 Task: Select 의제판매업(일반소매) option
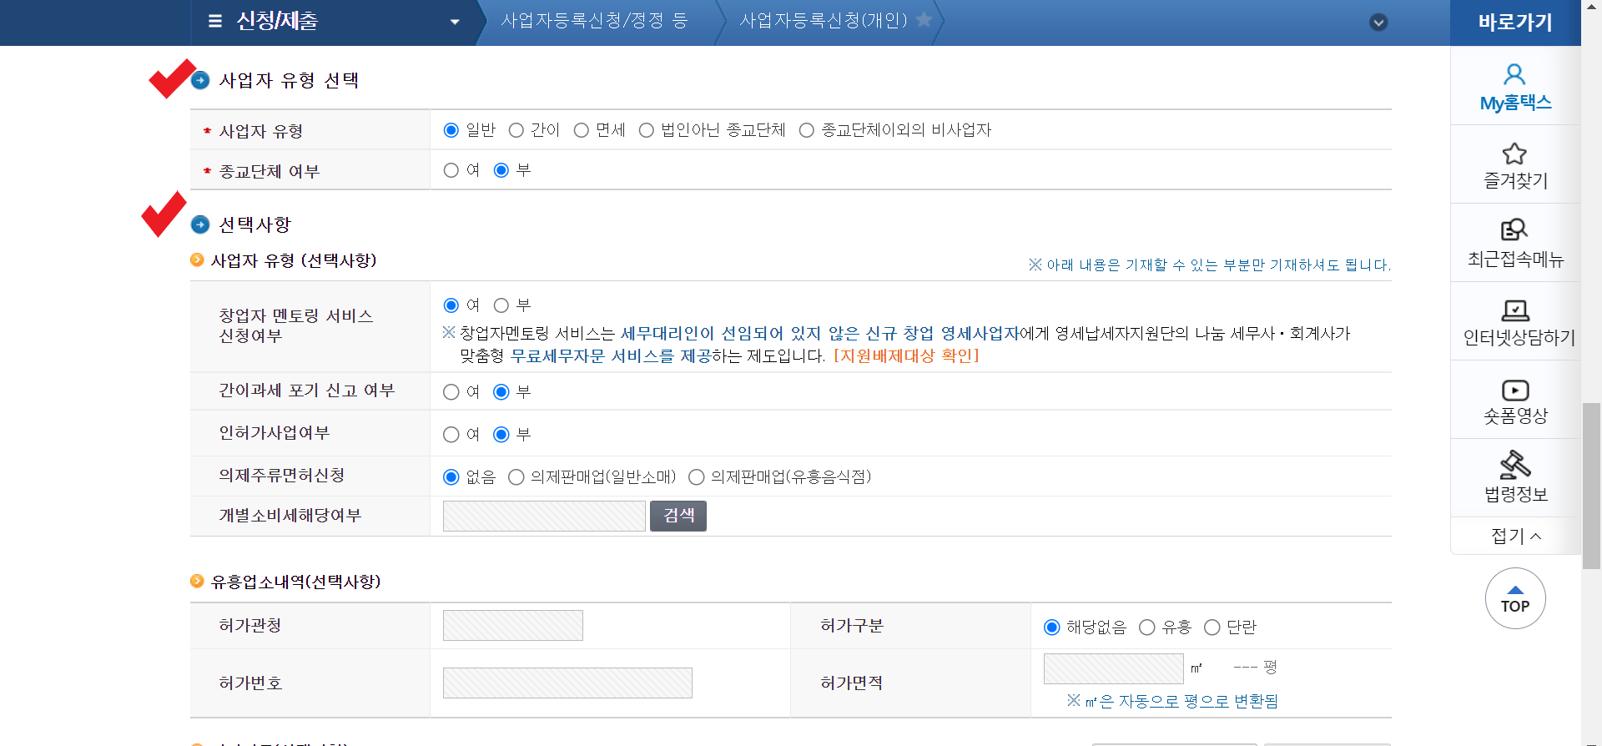(x=516, y=477)
